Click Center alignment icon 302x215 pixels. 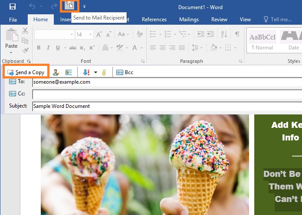(163, 48)
